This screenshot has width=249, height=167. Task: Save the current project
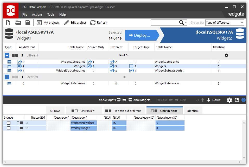click(28, 23)
